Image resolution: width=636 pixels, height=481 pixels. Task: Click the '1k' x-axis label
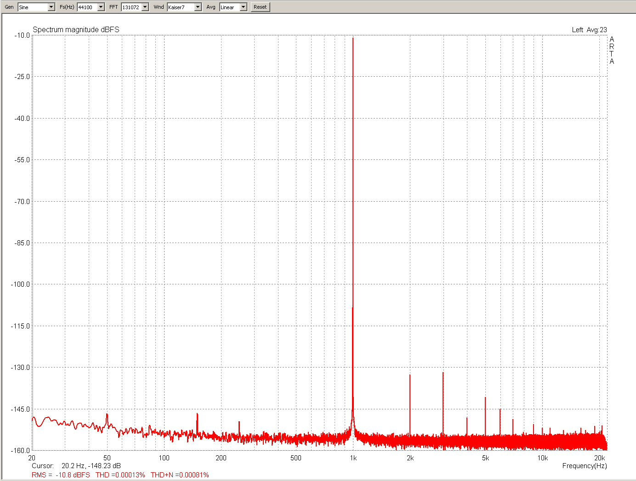[x=353, y=458]
